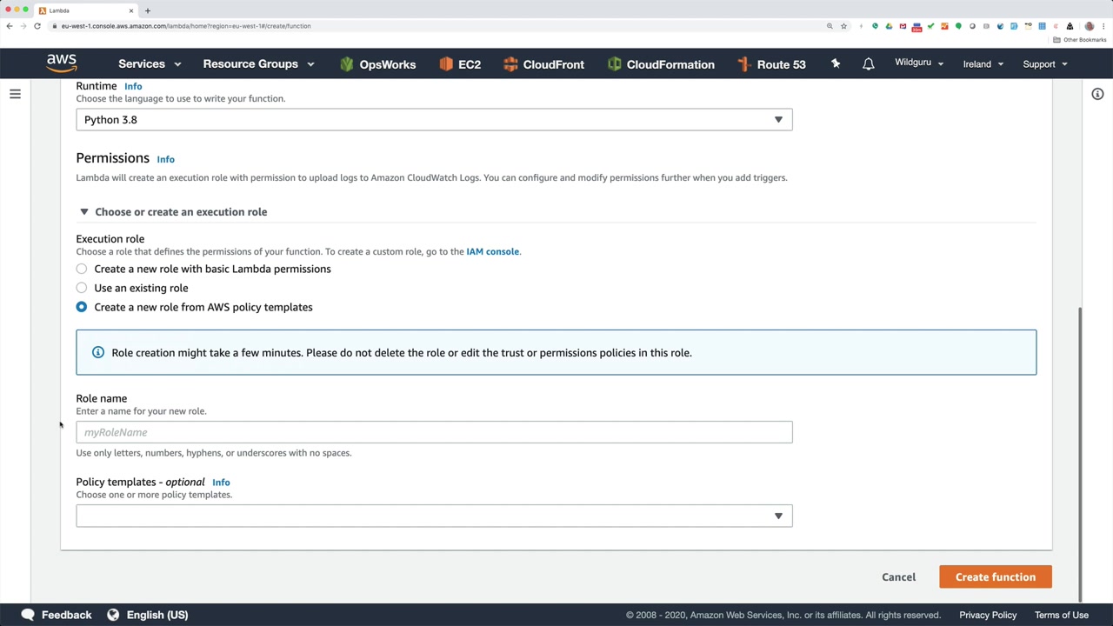The width and height of the screenshot is (1113, 626).
Task: Select Use an existing role option
Action: (82, 288)
